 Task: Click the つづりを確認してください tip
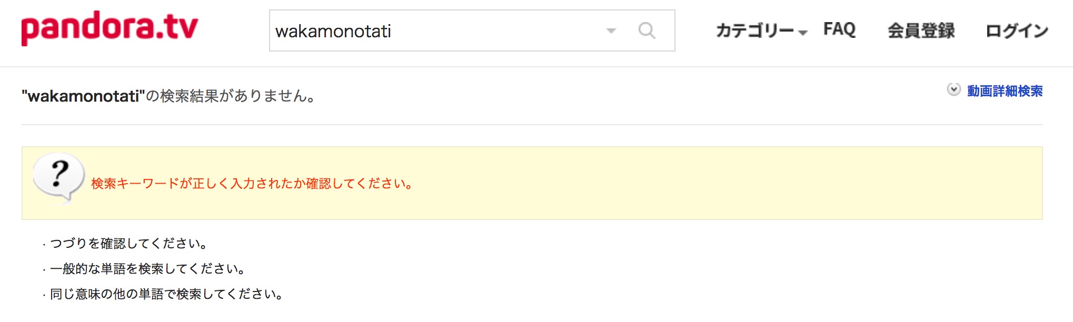coord(130,244)
